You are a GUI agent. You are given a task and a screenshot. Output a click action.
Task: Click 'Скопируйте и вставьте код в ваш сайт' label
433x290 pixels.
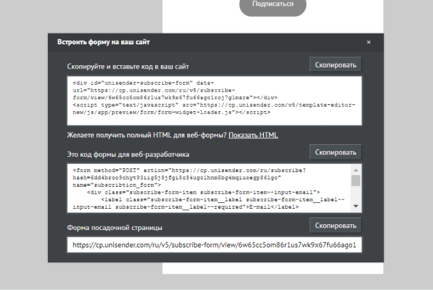[128, 66]
